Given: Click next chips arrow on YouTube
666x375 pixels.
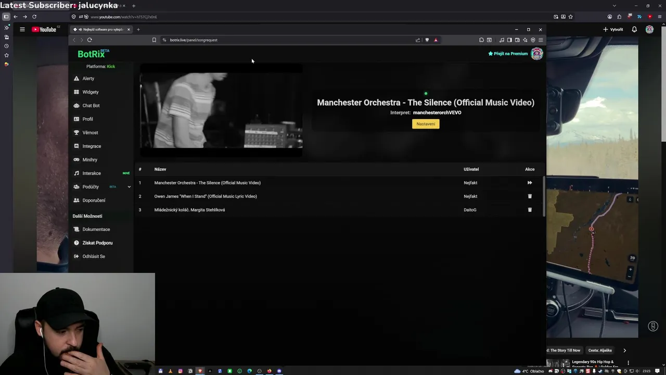Looking at the screenshot, I should [624, 351].
